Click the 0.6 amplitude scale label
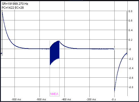 [x=130, y=20]
